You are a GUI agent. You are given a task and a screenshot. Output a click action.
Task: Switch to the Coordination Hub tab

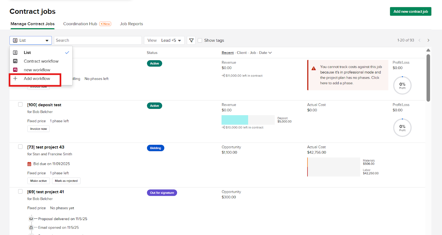(x=80, y=24)
